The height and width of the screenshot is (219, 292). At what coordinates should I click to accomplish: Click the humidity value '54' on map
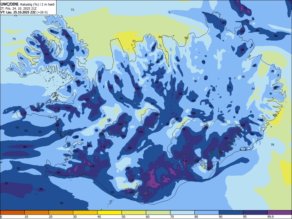160,37
